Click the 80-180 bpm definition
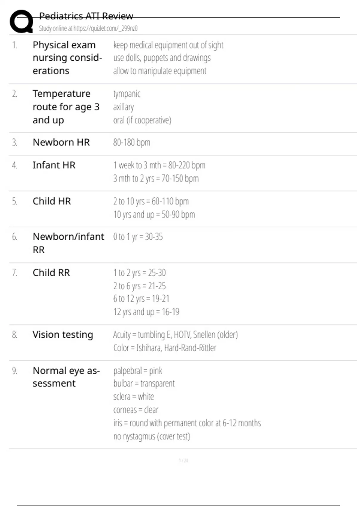This screenshot has width=357, height=506. [131, 142]
